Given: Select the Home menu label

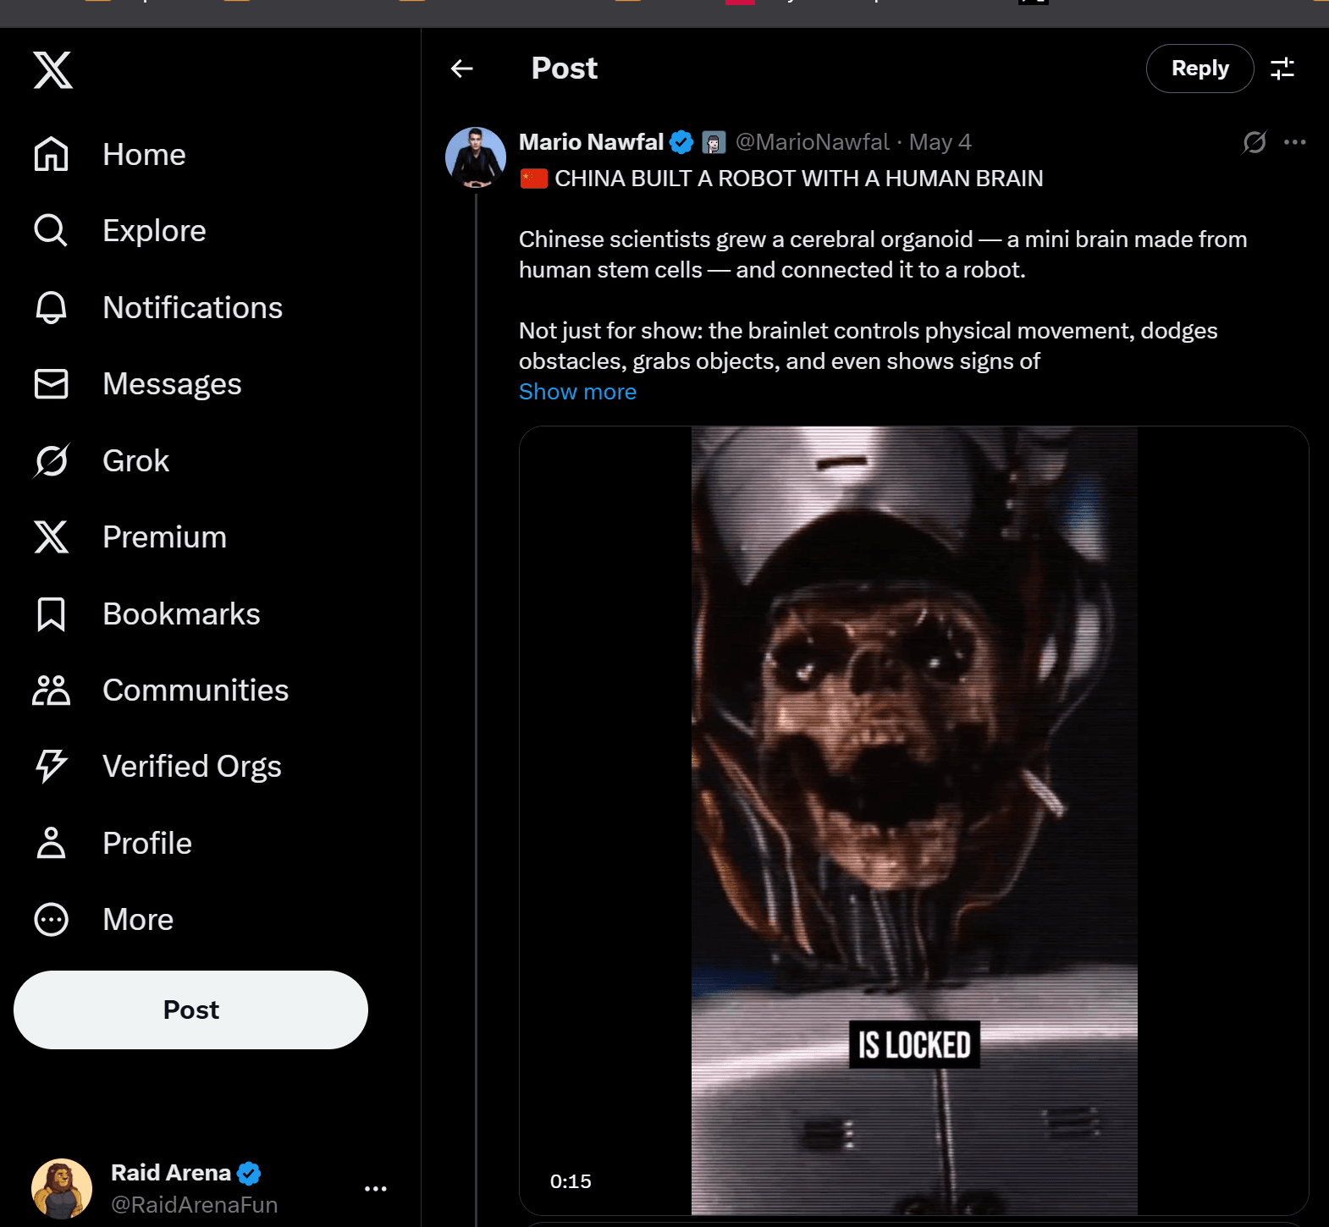Looking at the screenshot, I should [x=144, y=155].
